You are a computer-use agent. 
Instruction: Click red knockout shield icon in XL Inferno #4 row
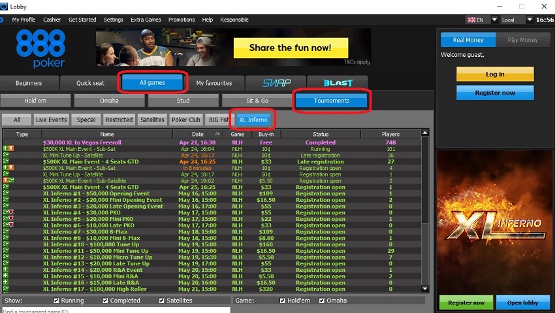pos(11,212)
